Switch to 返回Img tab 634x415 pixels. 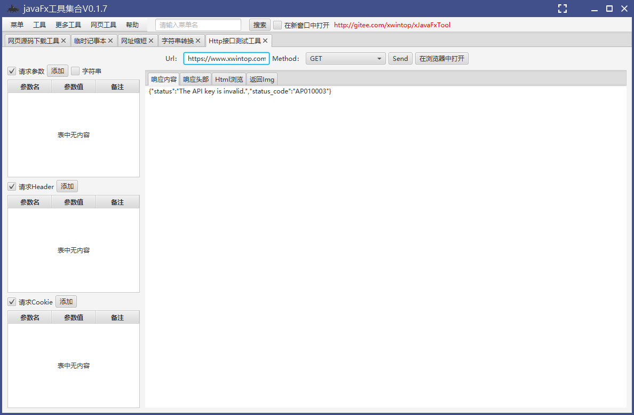tap(261, 79)
